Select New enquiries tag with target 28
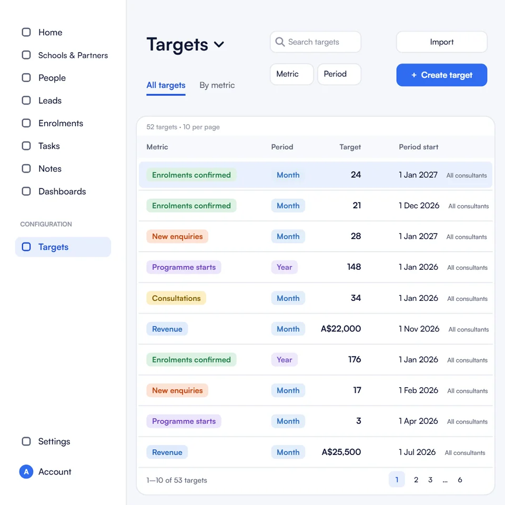The height and width of the screenshot is (505, 505). click(177, 236)
